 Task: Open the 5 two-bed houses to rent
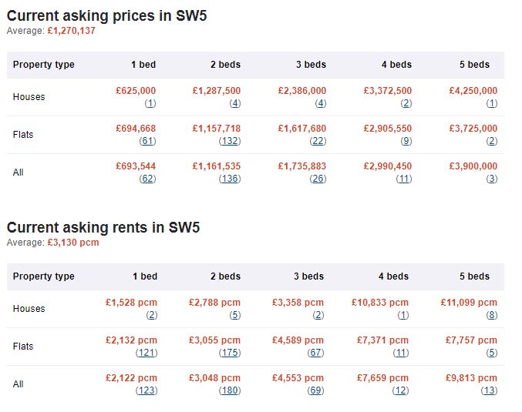pos(234,315)
